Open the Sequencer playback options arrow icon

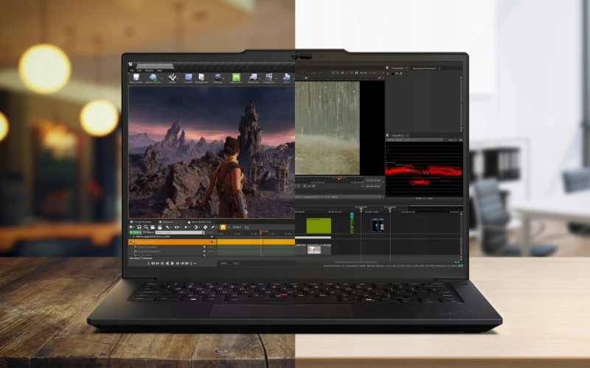coord(186,227)
